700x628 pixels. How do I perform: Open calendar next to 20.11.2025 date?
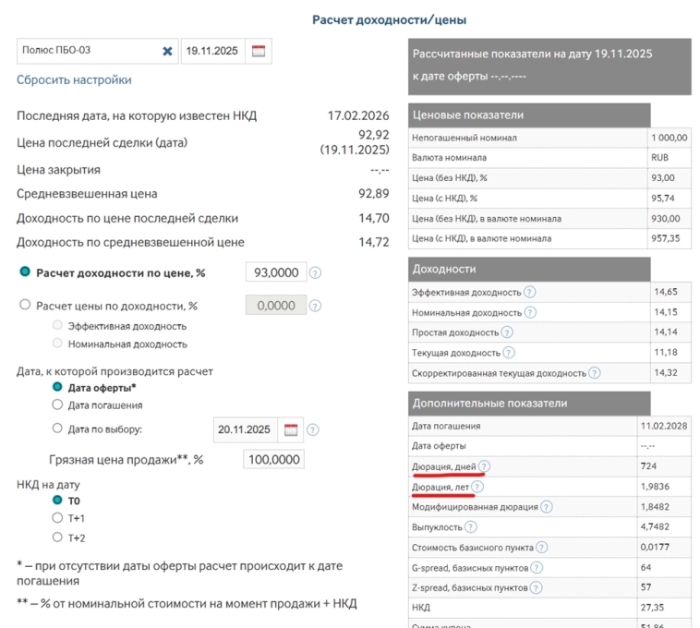tap(291, 429)
